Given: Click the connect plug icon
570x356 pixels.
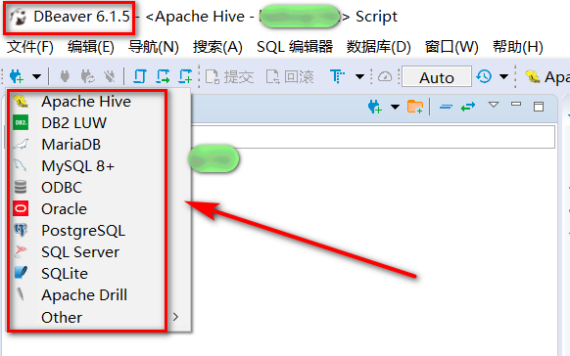Looking at the screenshot, I should (x=65, y=76).
